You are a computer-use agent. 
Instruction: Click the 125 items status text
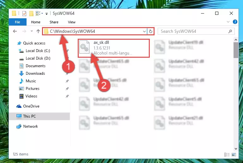21,154
